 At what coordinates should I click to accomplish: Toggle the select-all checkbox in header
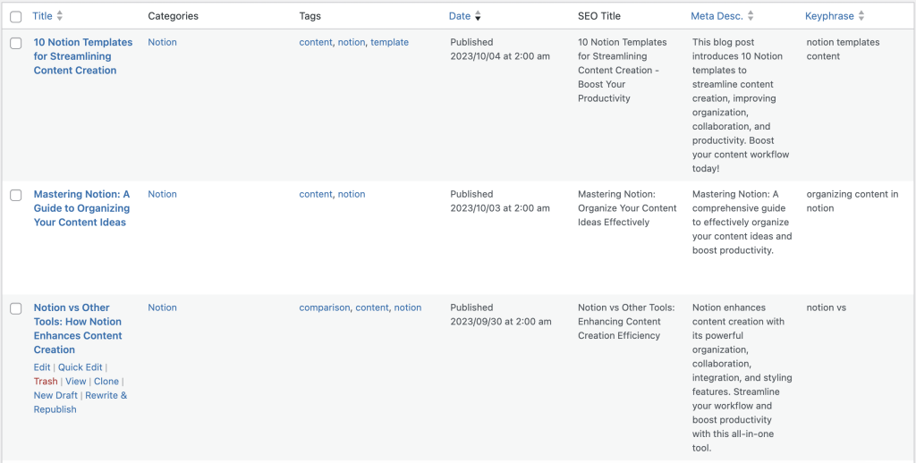(16, 16)
